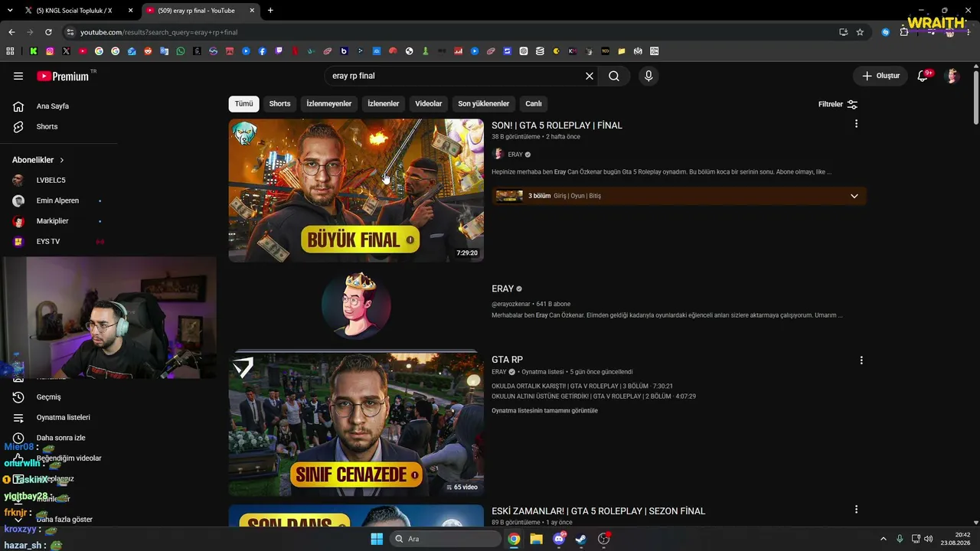Screen dimensions: 980x551
Task: Click Oynatma listesinin tamamını görüntüle link
Action: [x=545, y=411]
